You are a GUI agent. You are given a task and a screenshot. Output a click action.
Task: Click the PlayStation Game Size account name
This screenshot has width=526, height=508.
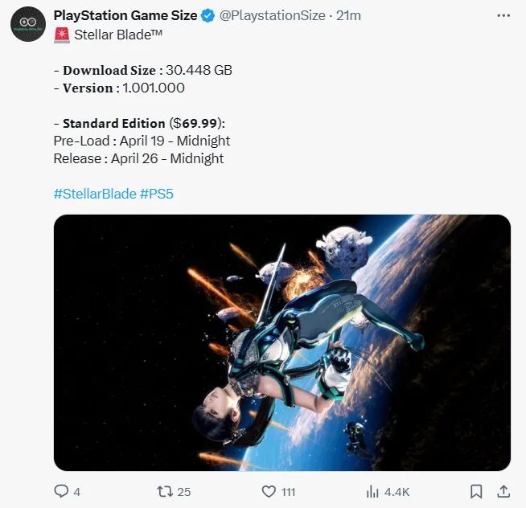[x=125, y=15]
